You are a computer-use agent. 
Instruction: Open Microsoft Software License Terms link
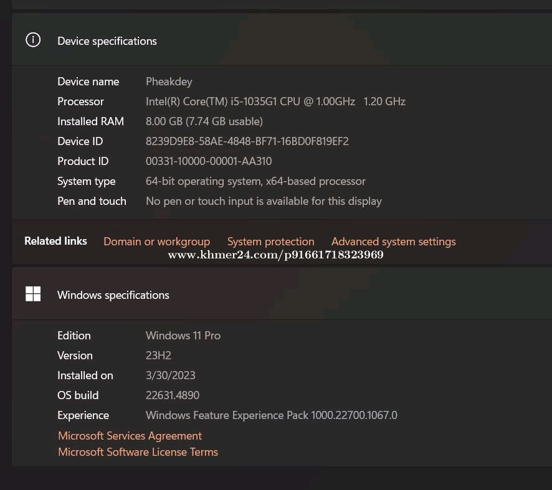point(138,452)
